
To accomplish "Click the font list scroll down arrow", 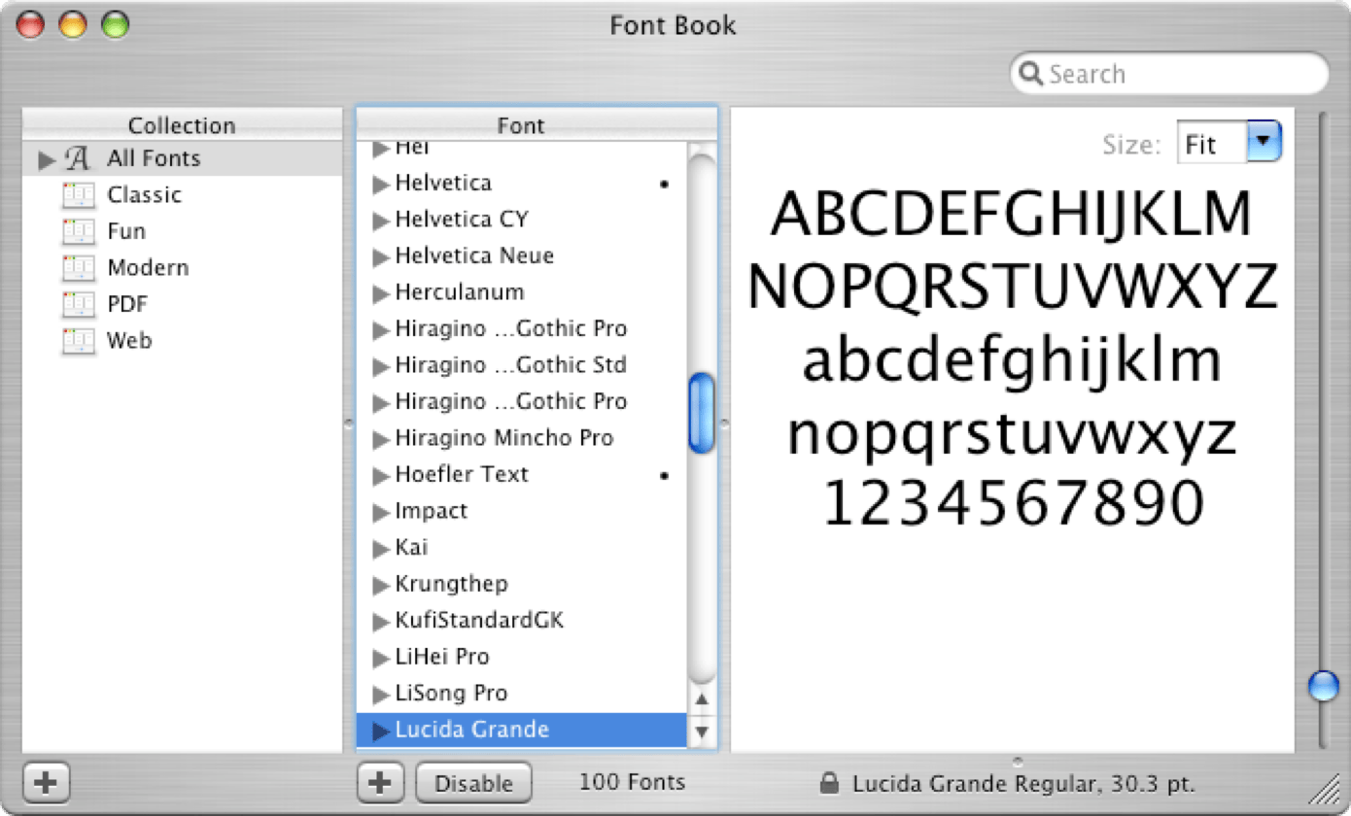I will coord(702,731).
